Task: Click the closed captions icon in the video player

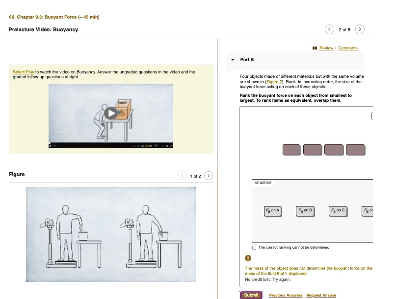Action: point(162,145)
